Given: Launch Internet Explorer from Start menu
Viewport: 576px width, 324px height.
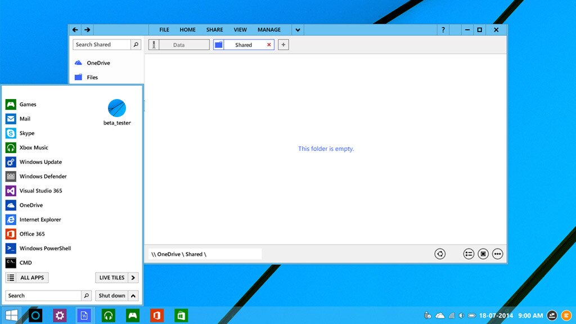Looking at the screenshot, I should [x=33, y=219].
